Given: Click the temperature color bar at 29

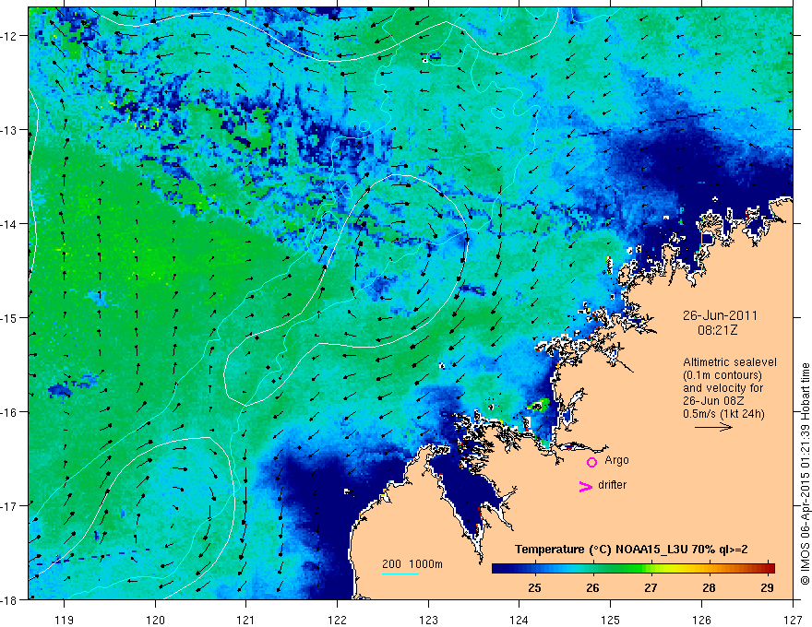Looking at the screenshot, I should pyautogui.click(x=767, y=568).
